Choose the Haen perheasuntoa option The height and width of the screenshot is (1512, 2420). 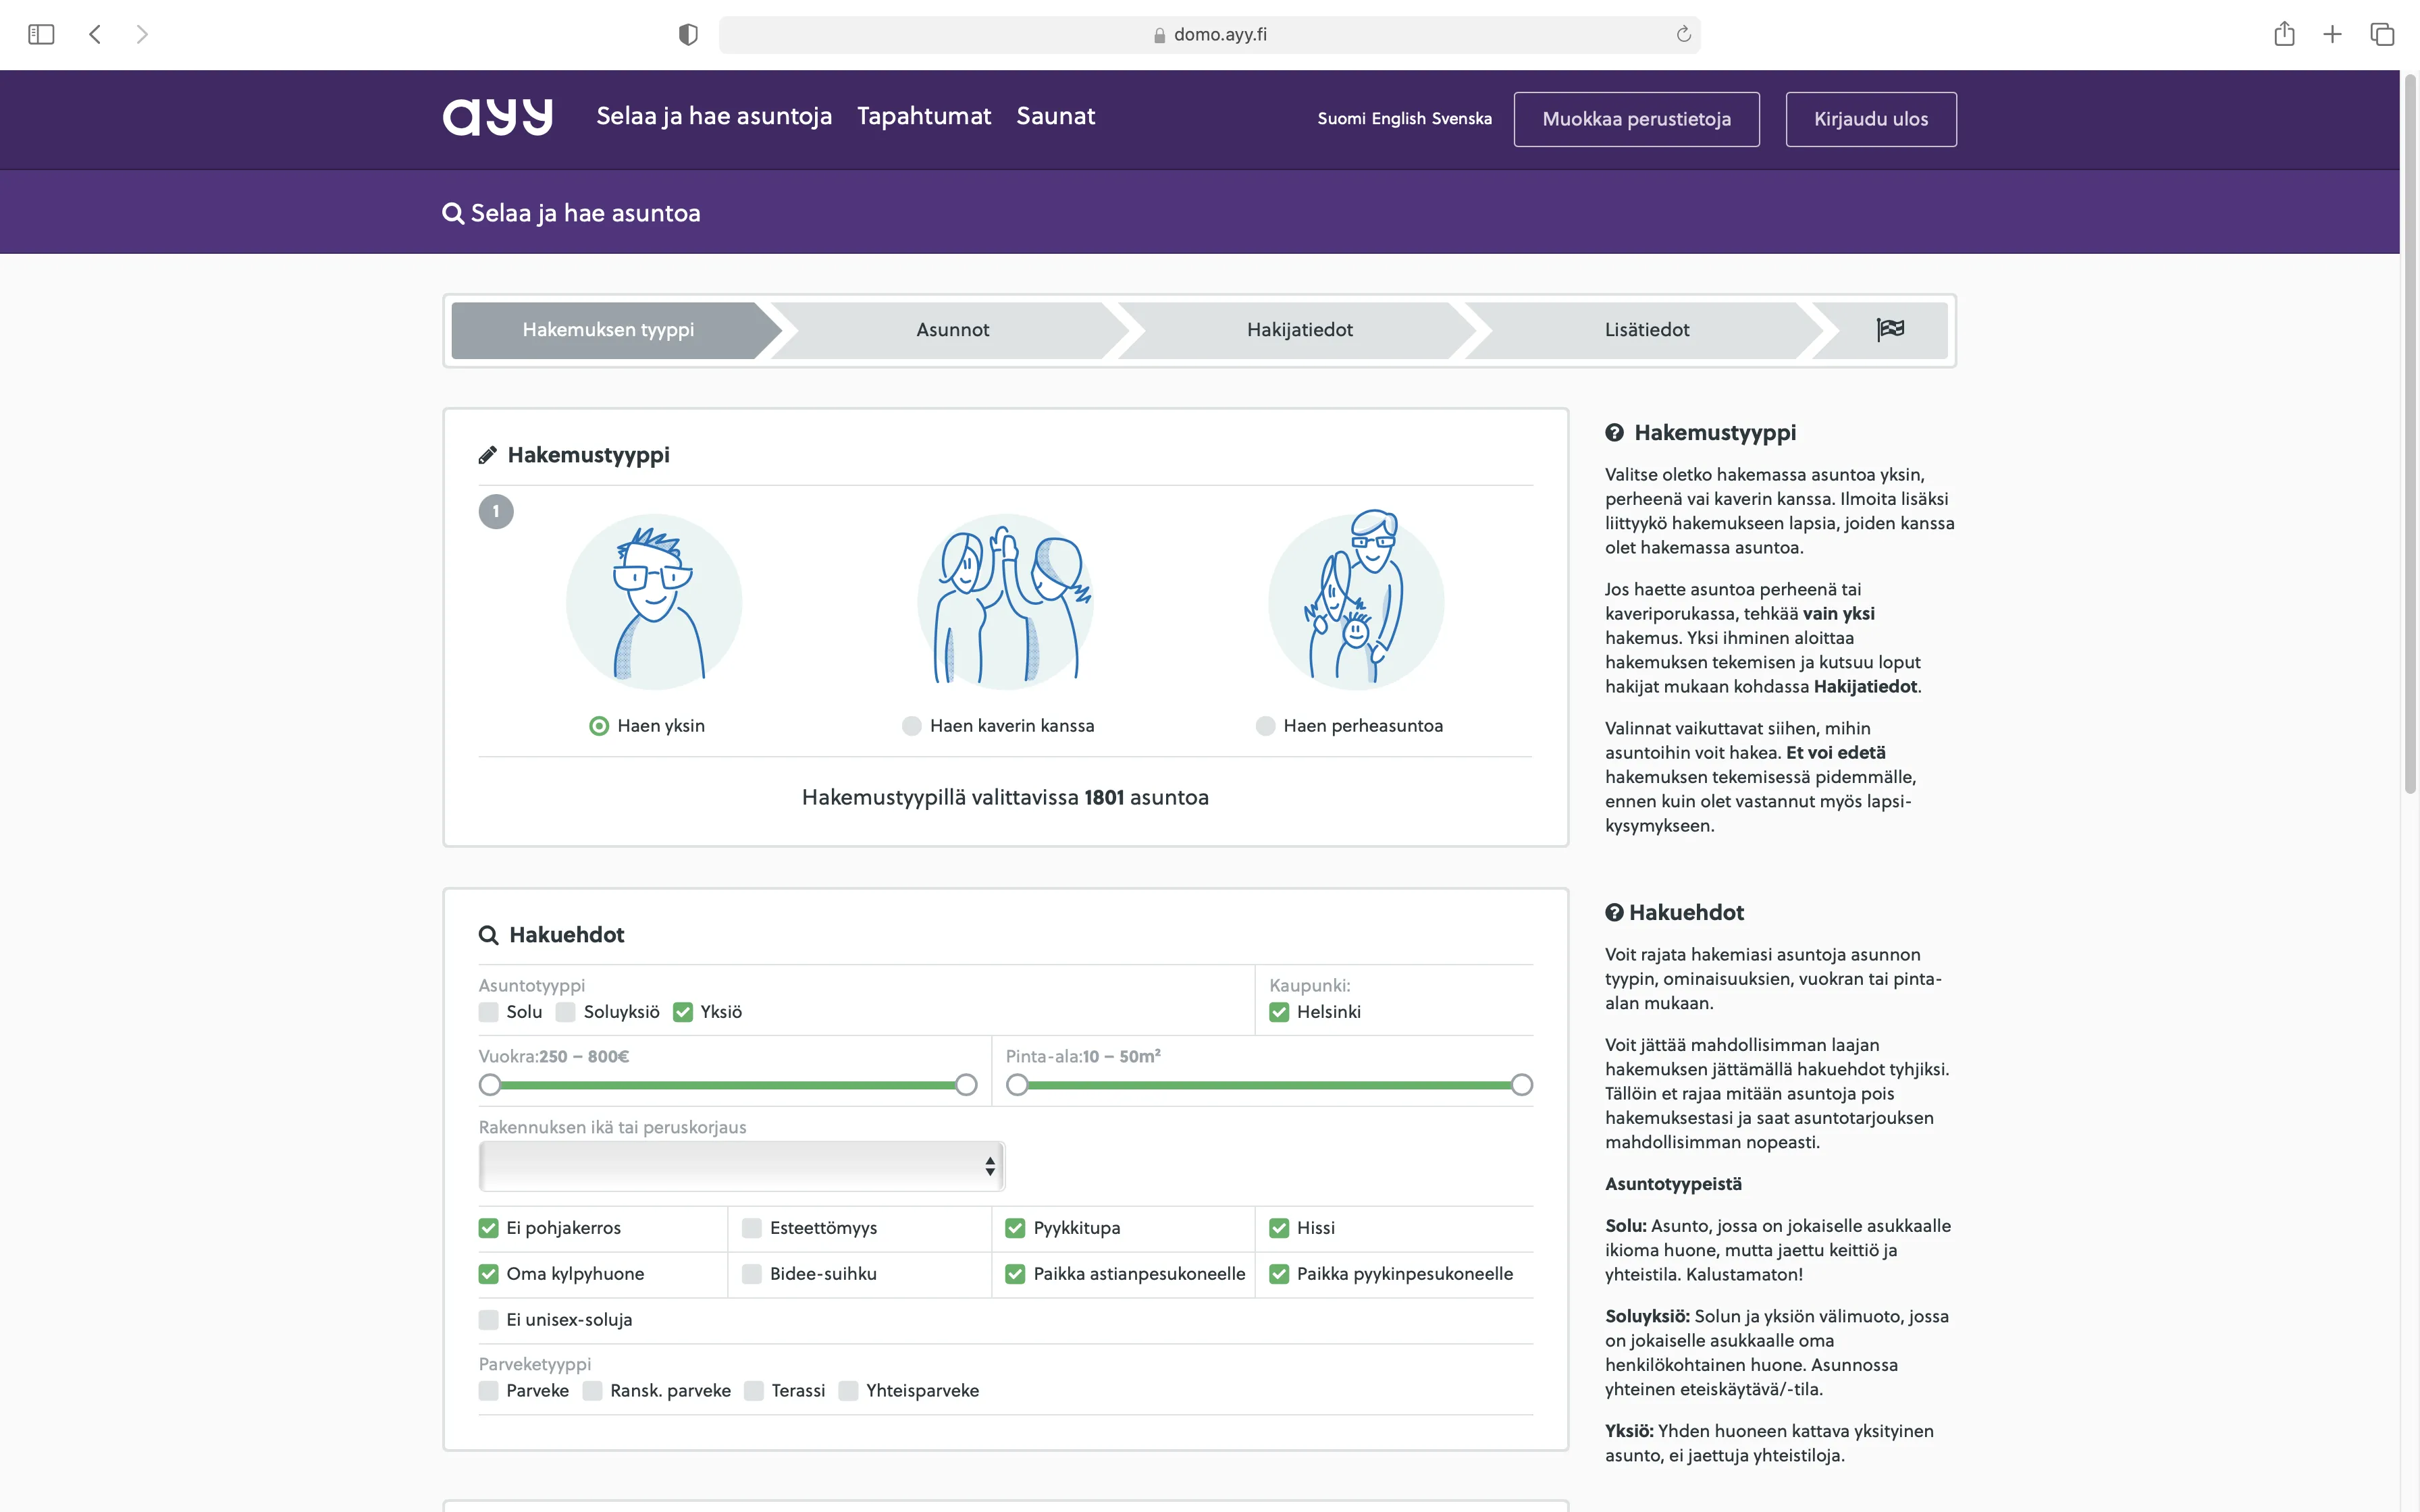(x=1265, y=726)
